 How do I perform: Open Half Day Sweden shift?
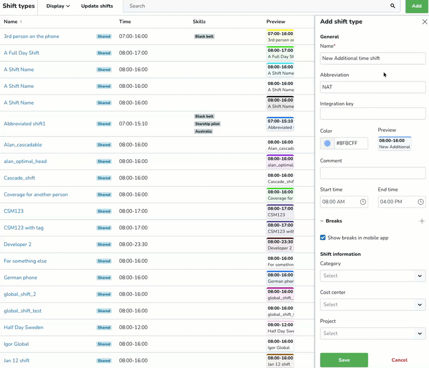click(x=24, y=327)
